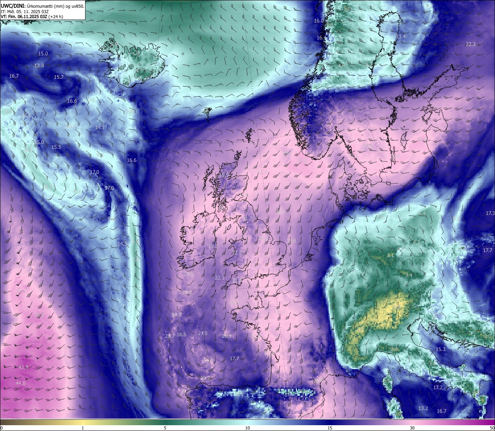This screenshot has width=495, height=431.
Task: Click the colorbar tick labeled 30
Action: (412, 428)
